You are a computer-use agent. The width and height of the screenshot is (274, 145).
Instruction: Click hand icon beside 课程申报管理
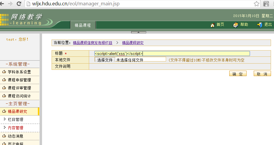click(x=4, y=80)
